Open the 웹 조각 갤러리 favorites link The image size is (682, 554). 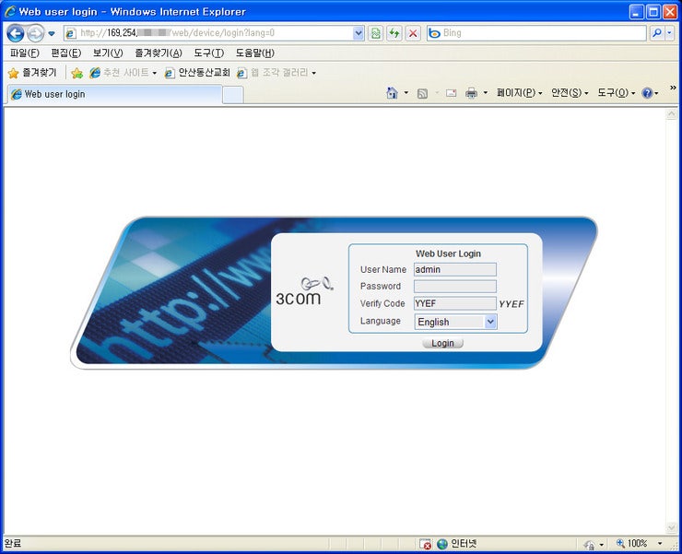coord(276,73)
